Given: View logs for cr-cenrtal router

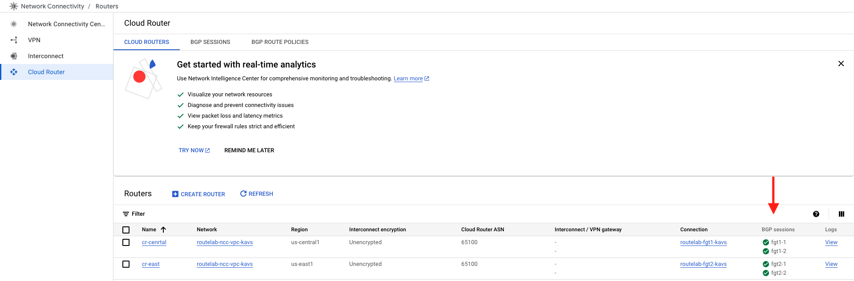Looking at the screenshot, I should (831, 242).
